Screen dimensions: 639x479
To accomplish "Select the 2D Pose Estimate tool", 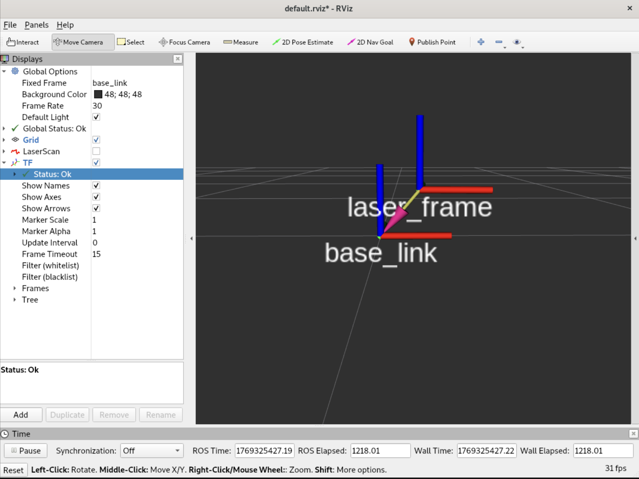I will pyautogui.click(x=302, y=42).
